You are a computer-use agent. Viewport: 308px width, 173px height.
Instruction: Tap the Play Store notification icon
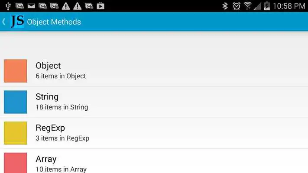[x=101, y=6]
